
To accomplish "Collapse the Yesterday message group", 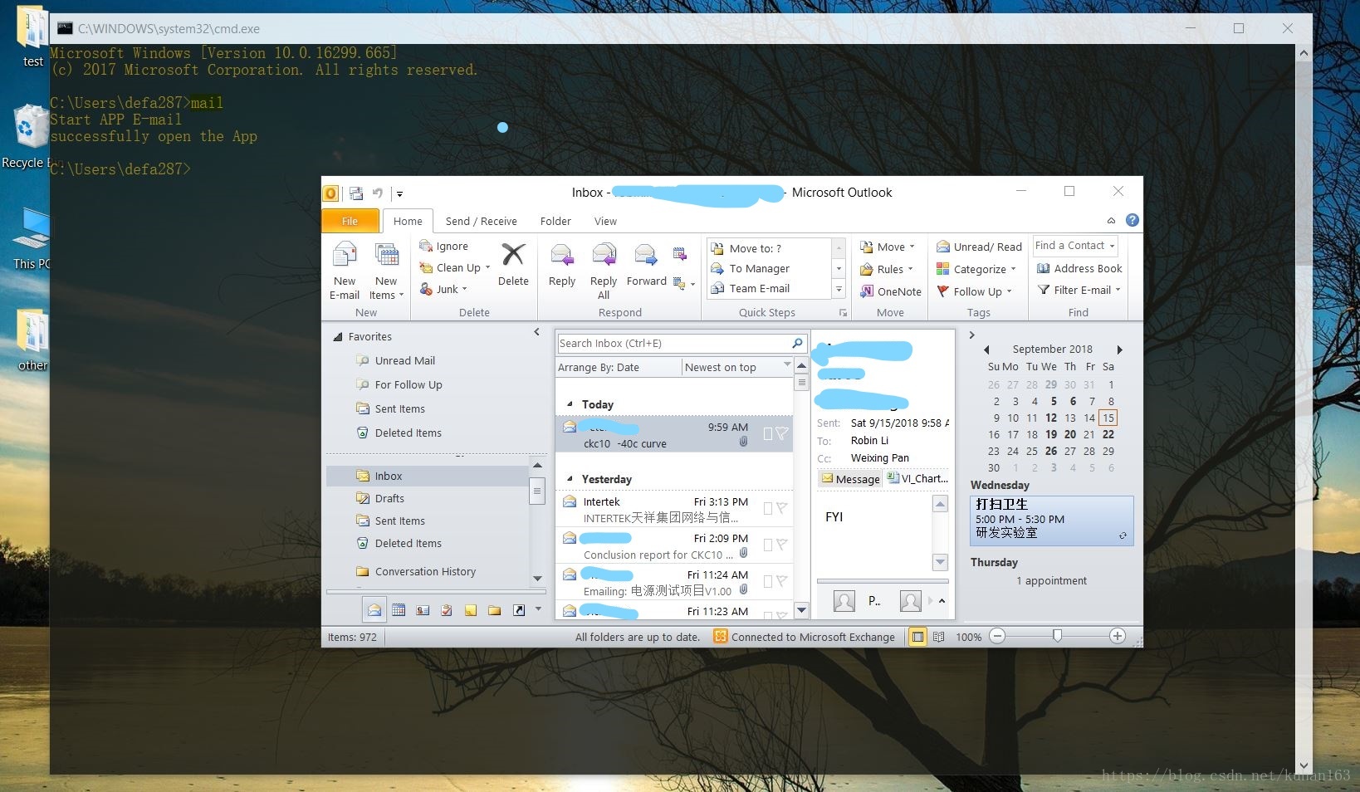I will pos(570,479).
